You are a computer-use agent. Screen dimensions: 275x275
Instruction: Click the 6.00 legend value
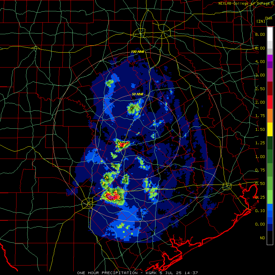pyautogui.click(x=260, y=48)
